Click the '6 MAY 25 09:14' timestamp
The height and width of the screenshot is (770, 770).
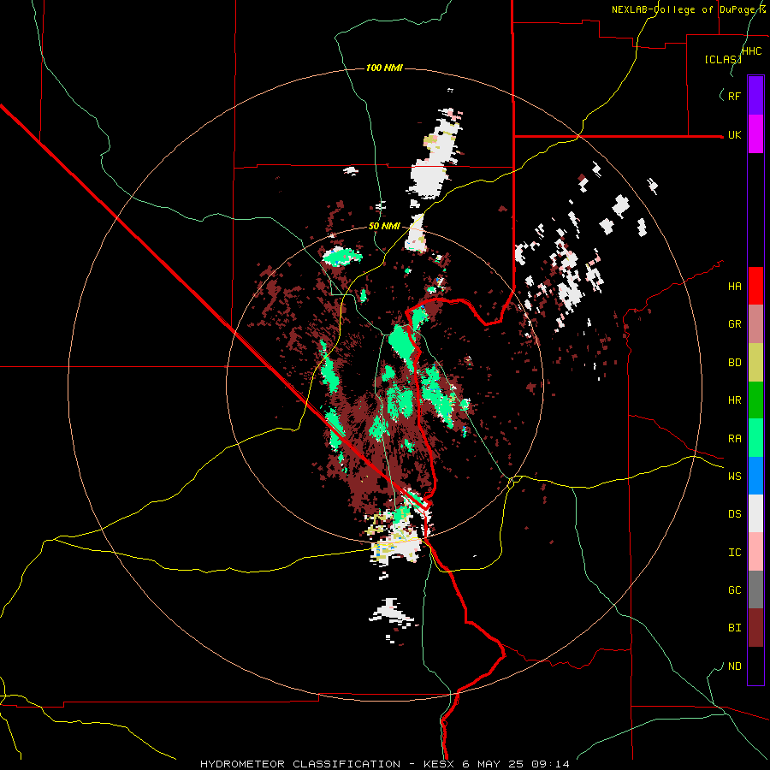click(516, 764)
